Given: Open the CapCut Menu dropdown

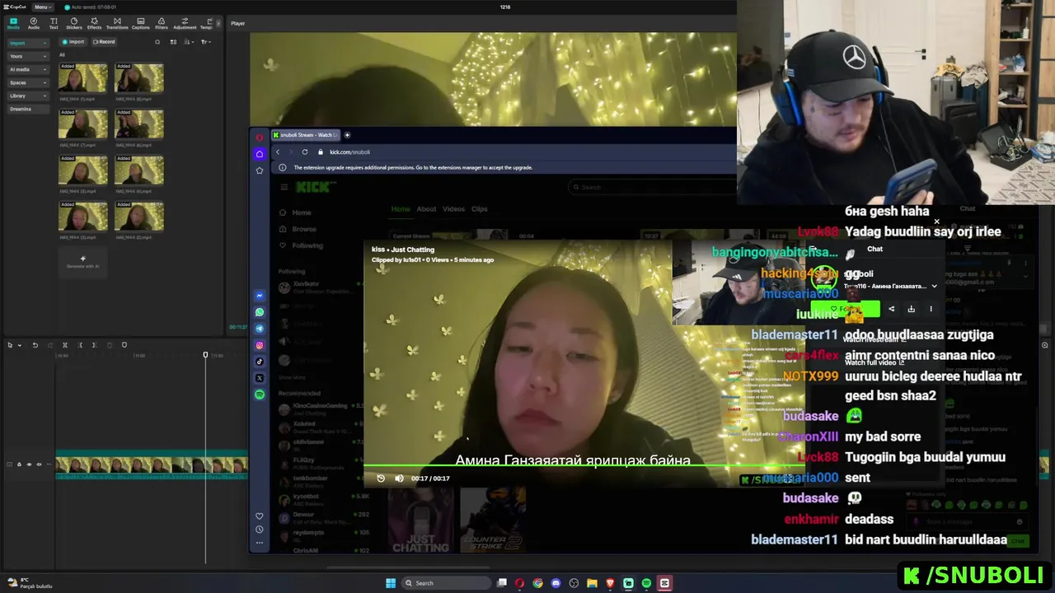Looking at the screenshot, I should (44, 7).
